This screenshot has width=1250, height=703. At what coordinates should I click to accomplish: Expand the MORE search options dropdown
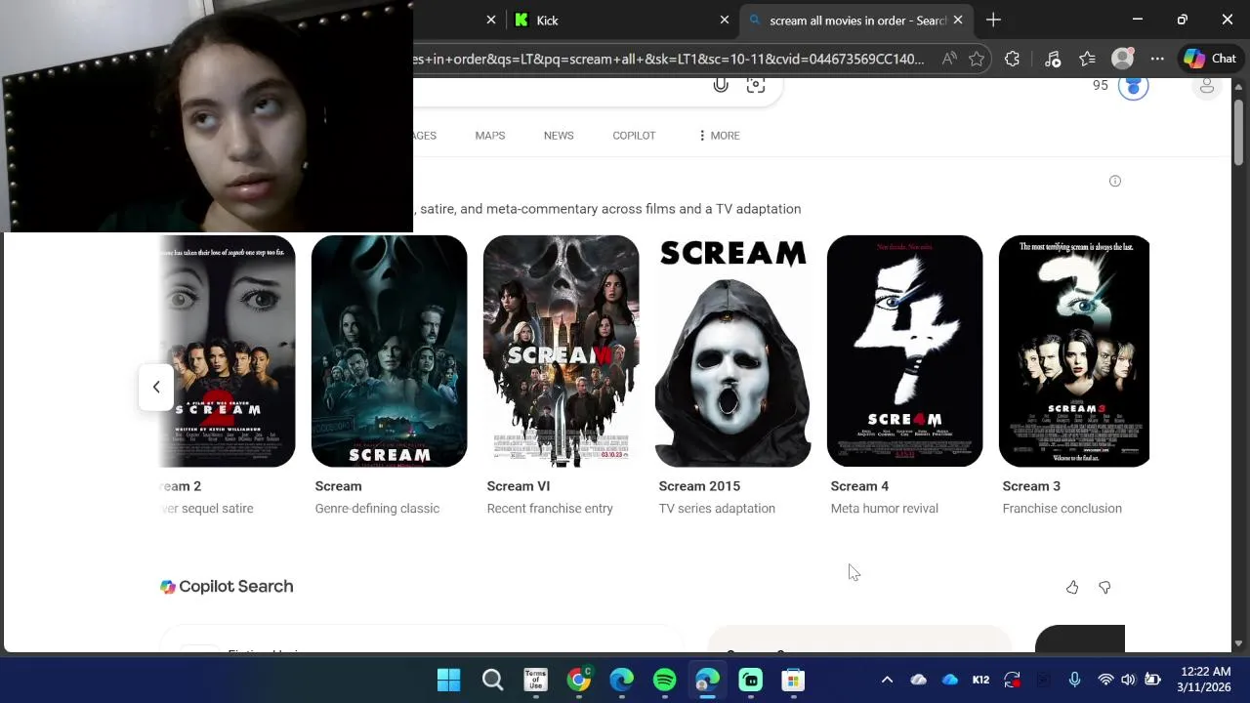click(720, 136)
